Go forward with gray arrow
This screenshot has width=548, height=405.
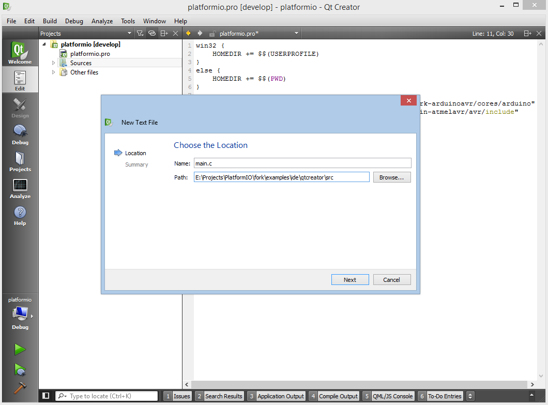point(200,33)
